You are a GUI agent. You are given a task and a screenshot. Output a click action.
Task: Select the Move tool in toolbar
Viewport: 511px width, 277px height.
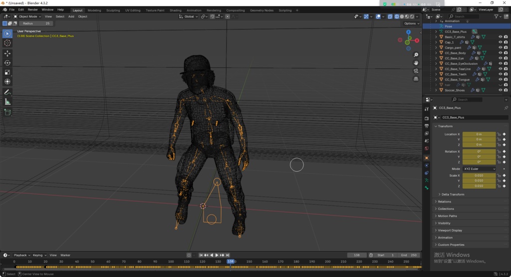(7, 53)
